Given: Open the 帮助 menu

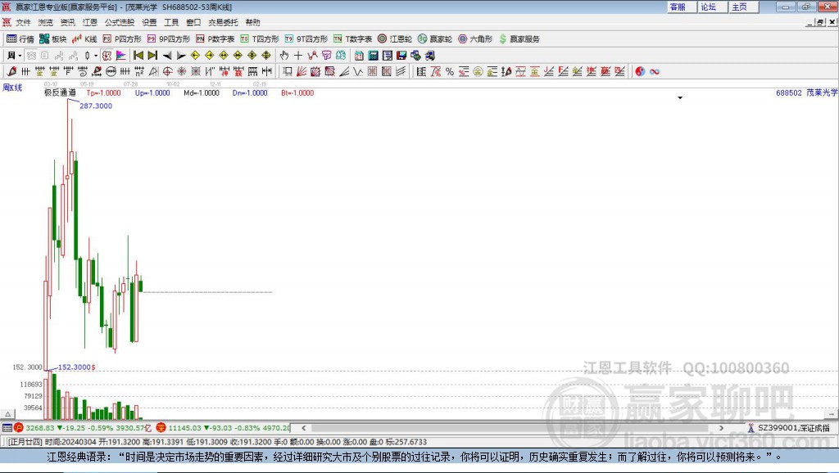Looking at the screenshot, I should (x=252, y=22).
